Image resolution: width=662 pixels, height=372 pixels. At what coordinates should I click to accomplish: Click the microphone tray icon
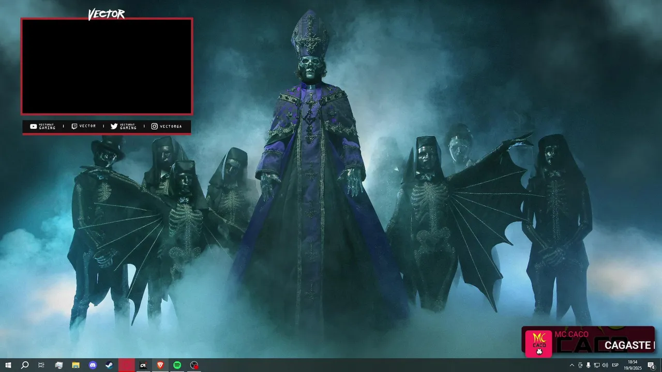(588, 365)
